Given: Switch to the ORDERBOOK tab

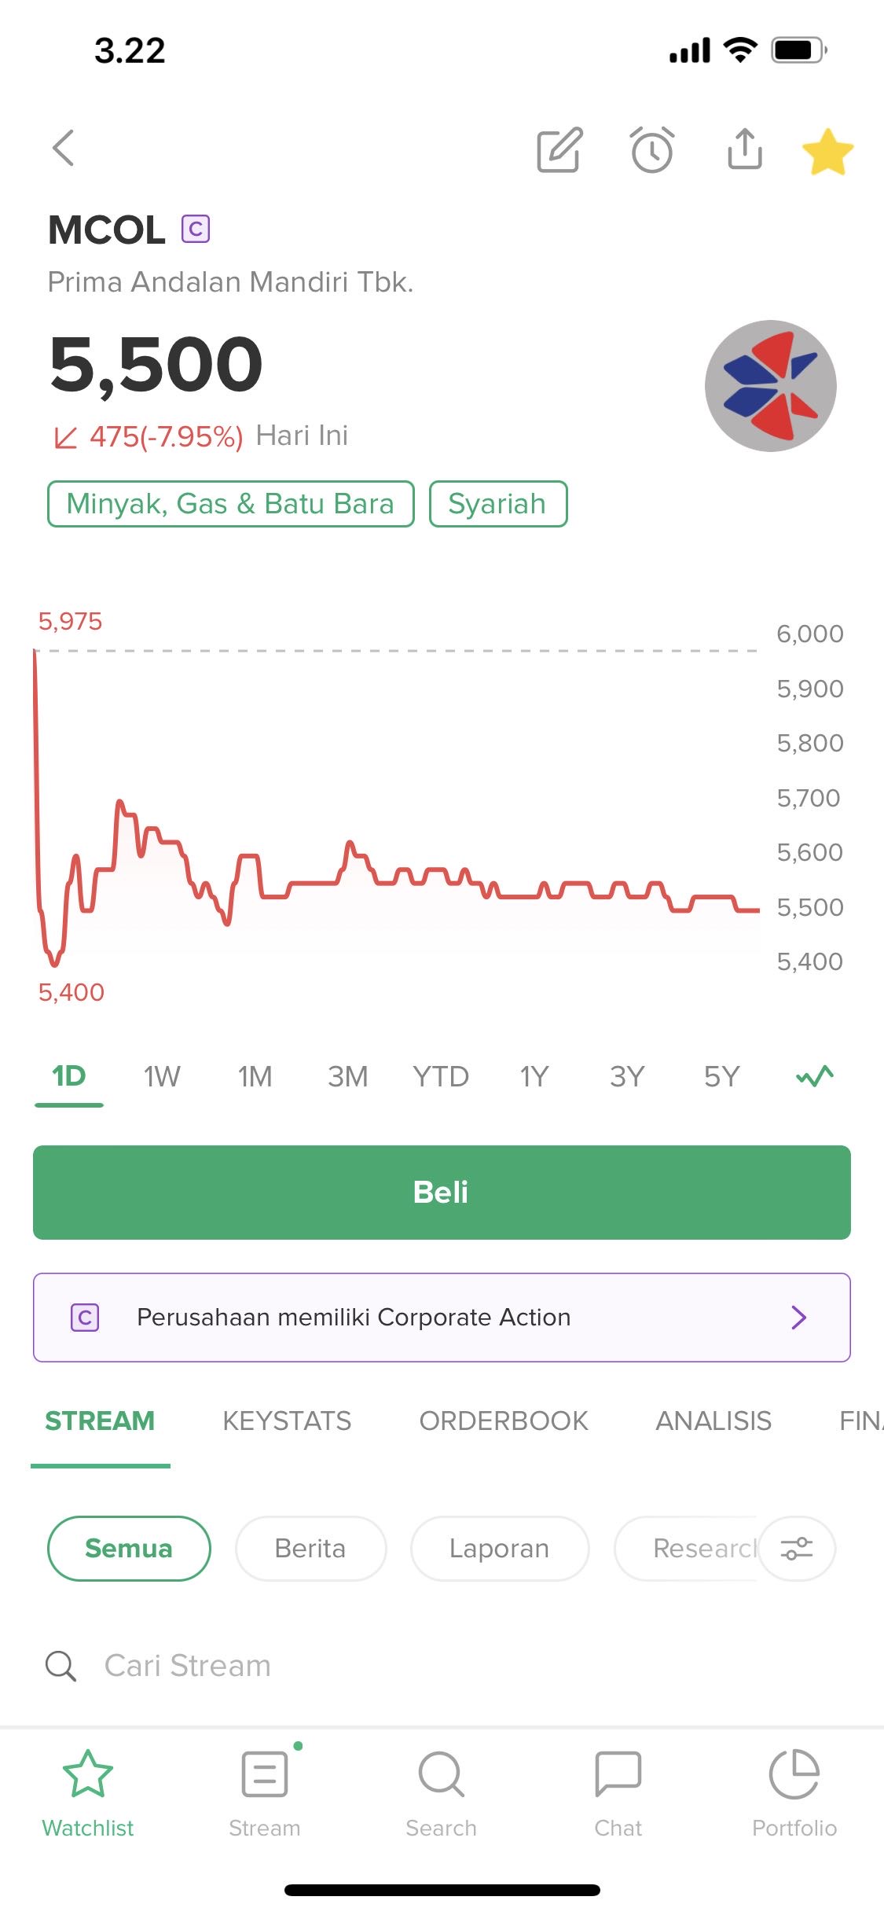Looking at the screenshot, I should point(504,1421).
